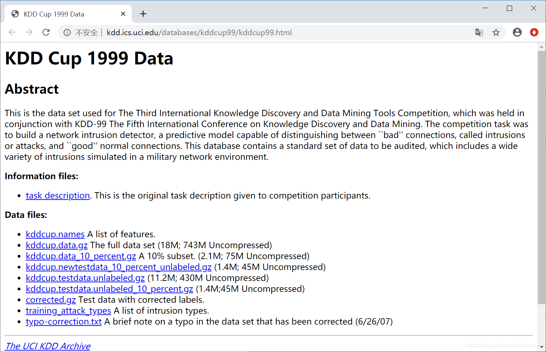Open the task description link
This screenshot has width=546, height=352.
coord(58,196)
